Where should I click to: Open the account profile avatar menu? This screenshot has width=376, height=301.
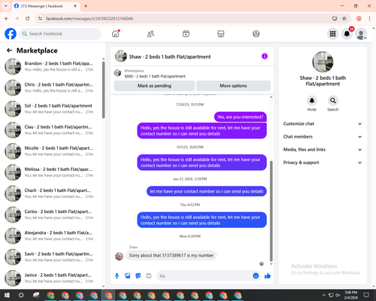click(x=361, y=34)
